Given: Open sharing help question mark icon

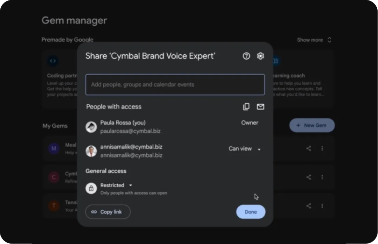Looking at the screenshot, I should coord(246,56).
